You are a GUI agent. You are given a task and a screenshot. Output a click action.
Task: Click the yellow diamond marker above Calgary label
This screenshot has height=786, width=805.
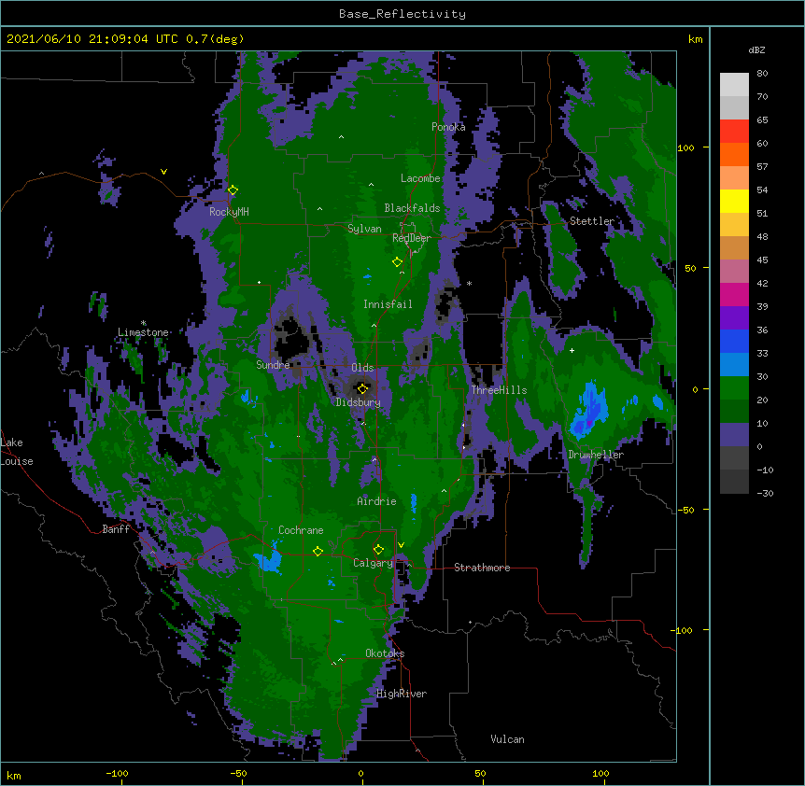point(378,550)
